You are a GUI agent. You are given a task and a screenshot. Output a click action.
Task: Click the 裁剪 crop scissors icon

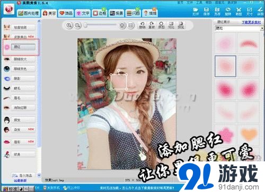(238, 12)
